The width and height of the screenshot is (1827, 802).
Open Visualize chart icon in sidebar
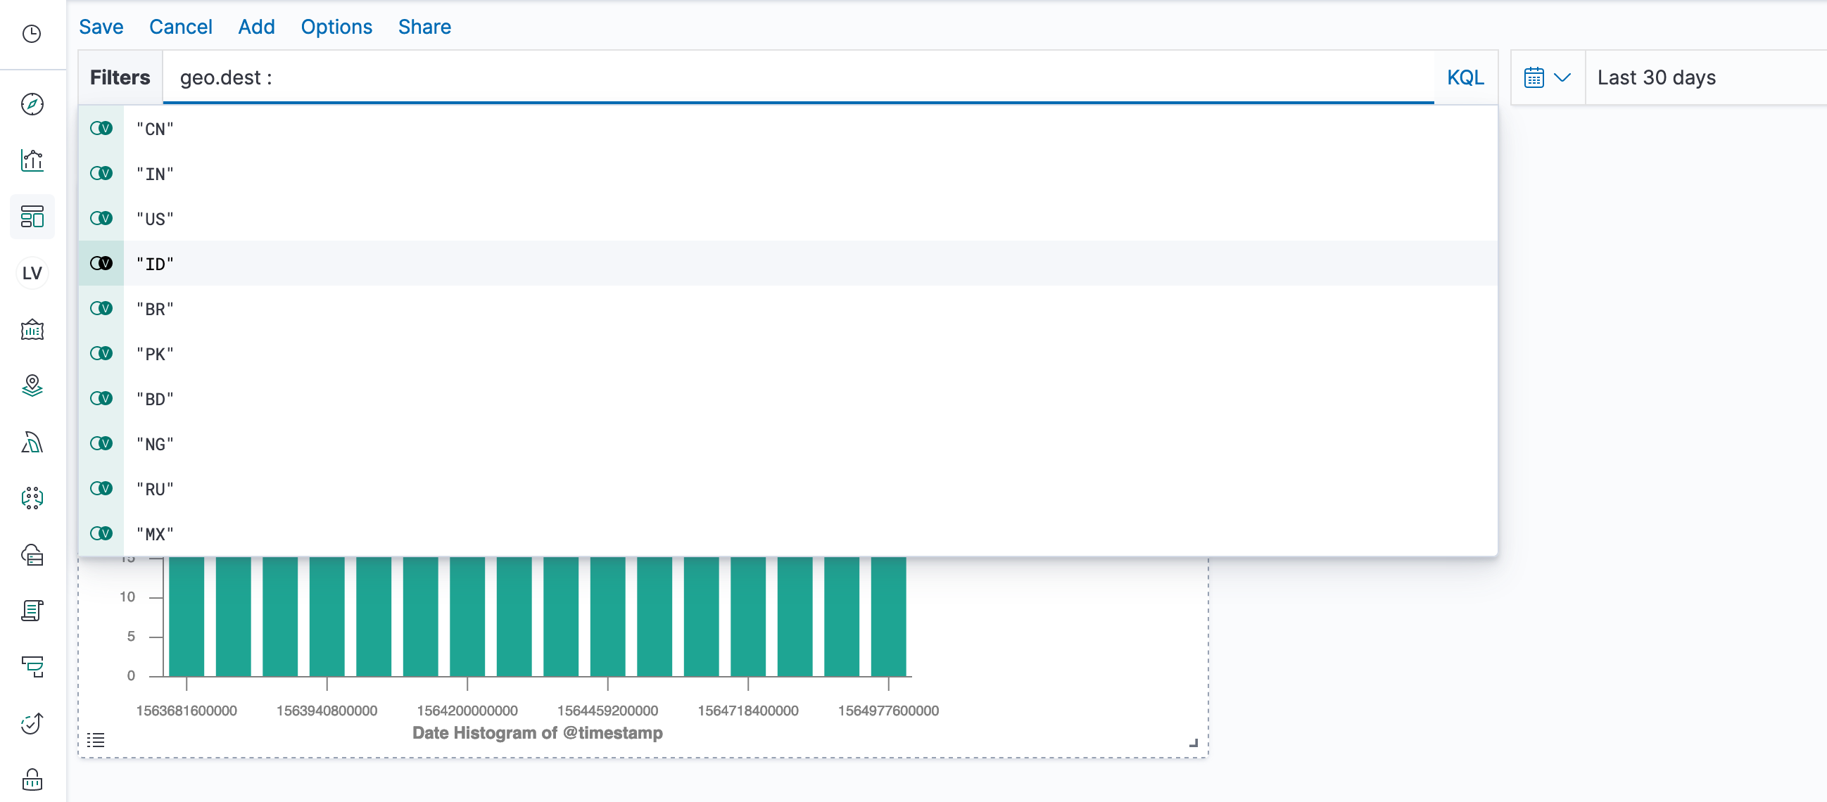click(x=32, y=160)
